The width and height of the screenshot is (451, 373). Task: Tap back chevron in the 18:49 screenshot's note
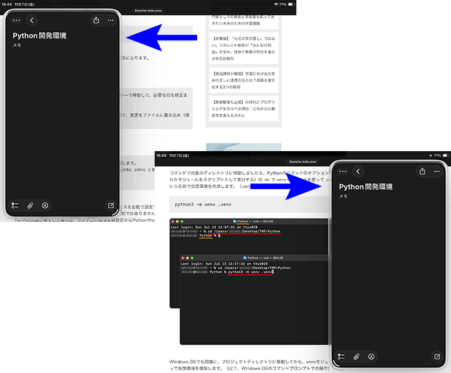click(32, 21)
